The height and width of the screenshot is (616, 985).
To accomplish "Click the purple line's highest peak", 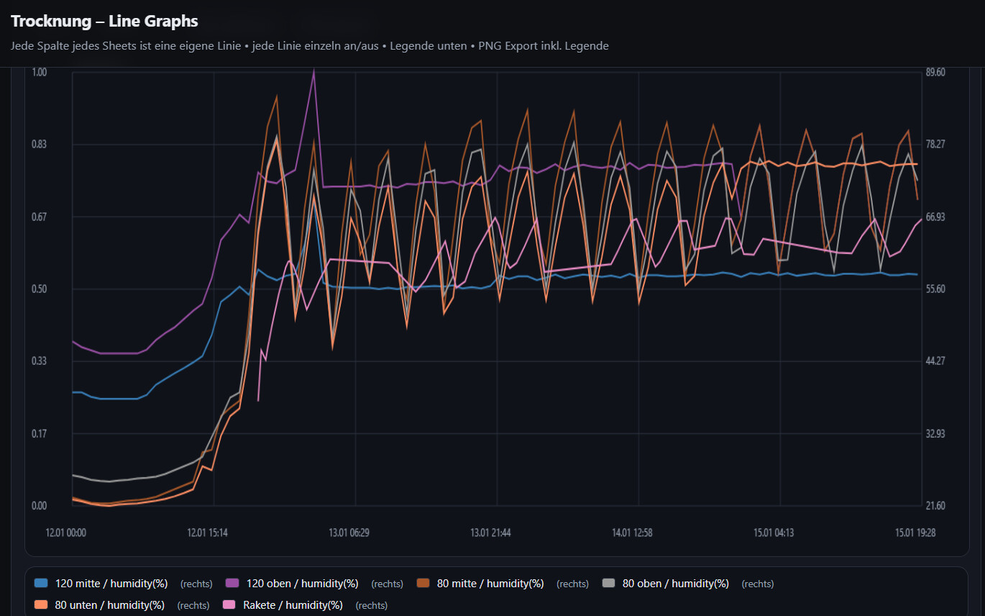I will pos(313,71).
